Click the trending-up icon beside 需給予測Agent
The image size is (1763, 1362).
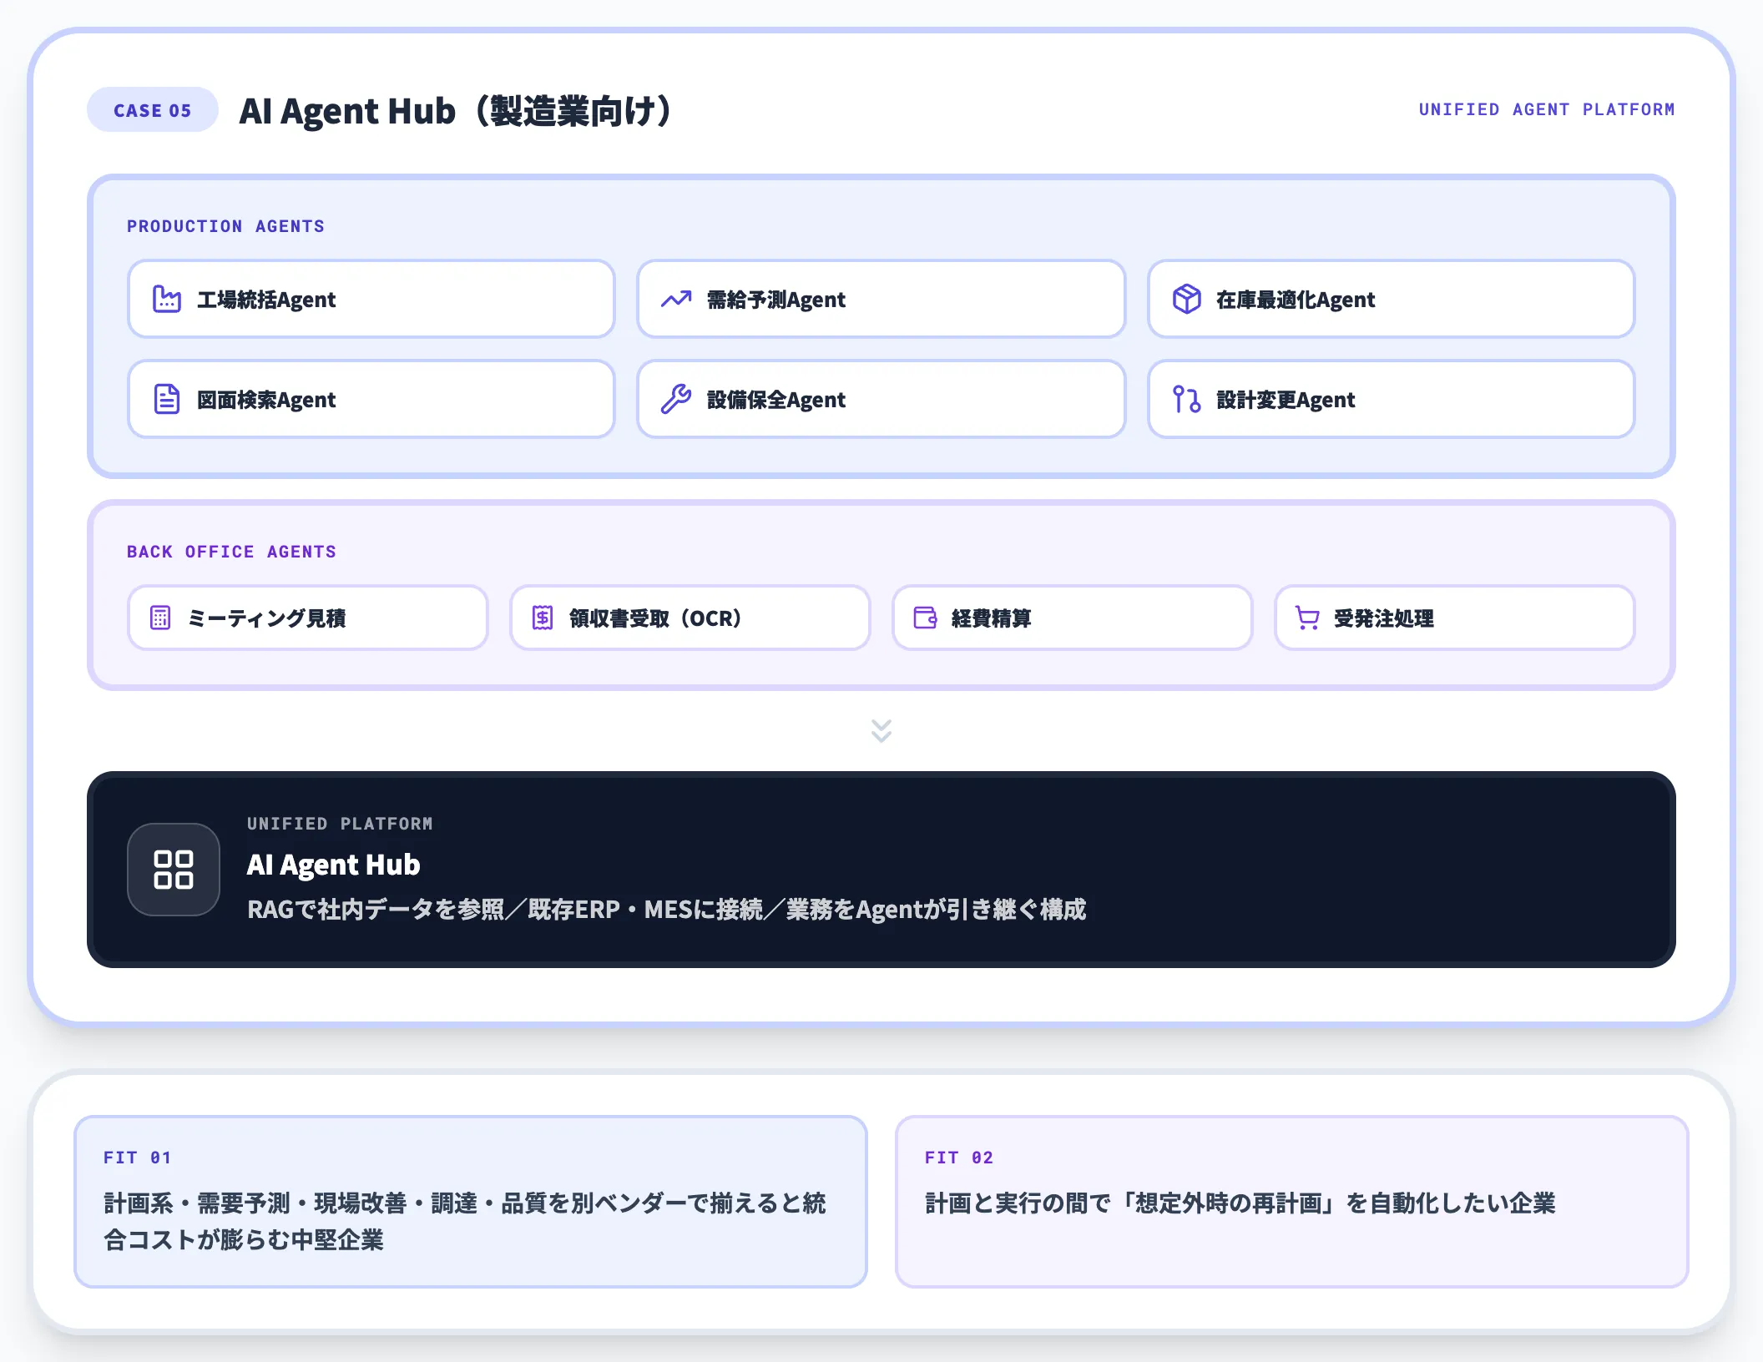[x=676, y=299]
